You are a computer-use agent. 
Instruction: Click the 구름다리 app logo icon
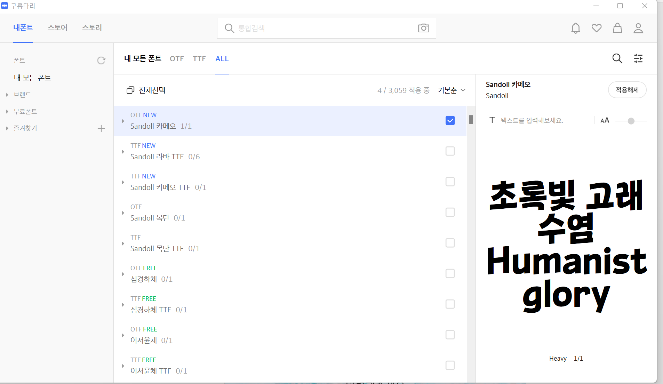click(5, 6)
